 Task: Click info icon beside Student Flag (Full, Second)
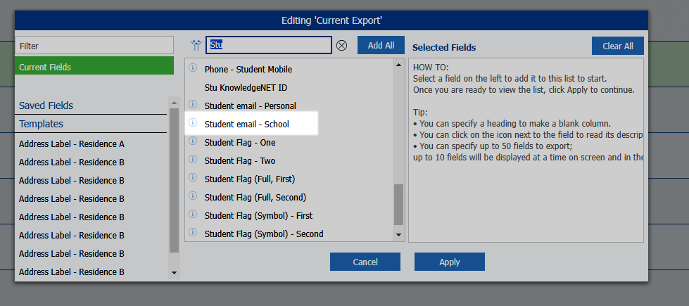[x=192, y=196]
